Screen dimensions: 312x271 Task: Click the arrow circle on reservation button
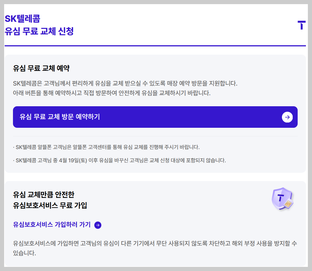[287, 117]
